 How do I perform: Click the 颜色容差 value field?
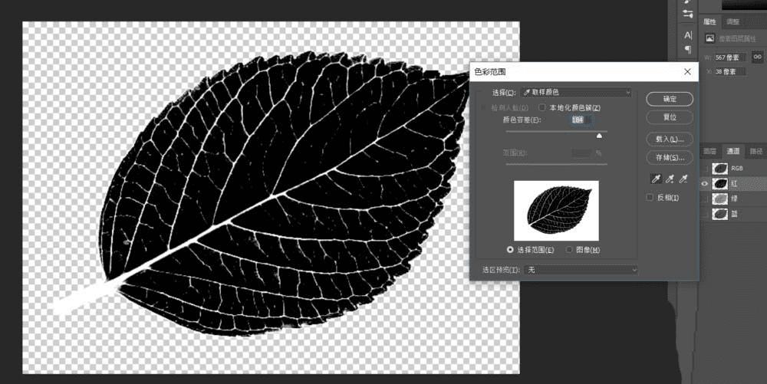[x=581, y=120]
